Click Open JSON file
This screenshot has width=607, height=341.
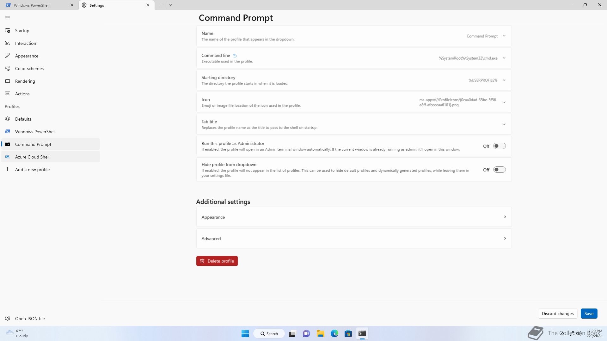tap(51, 319)
